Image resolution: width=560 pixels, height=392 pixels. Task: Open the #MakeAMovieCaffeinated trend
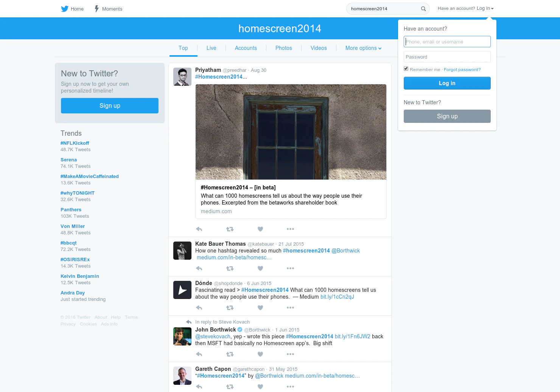pos(90,177)
